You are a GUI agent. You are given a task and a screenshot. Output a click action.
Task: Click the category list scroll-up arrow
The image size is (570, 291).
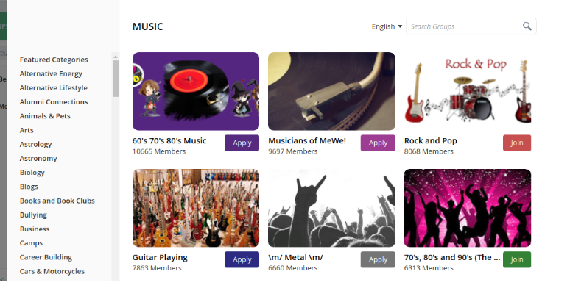tap(115, 57)
